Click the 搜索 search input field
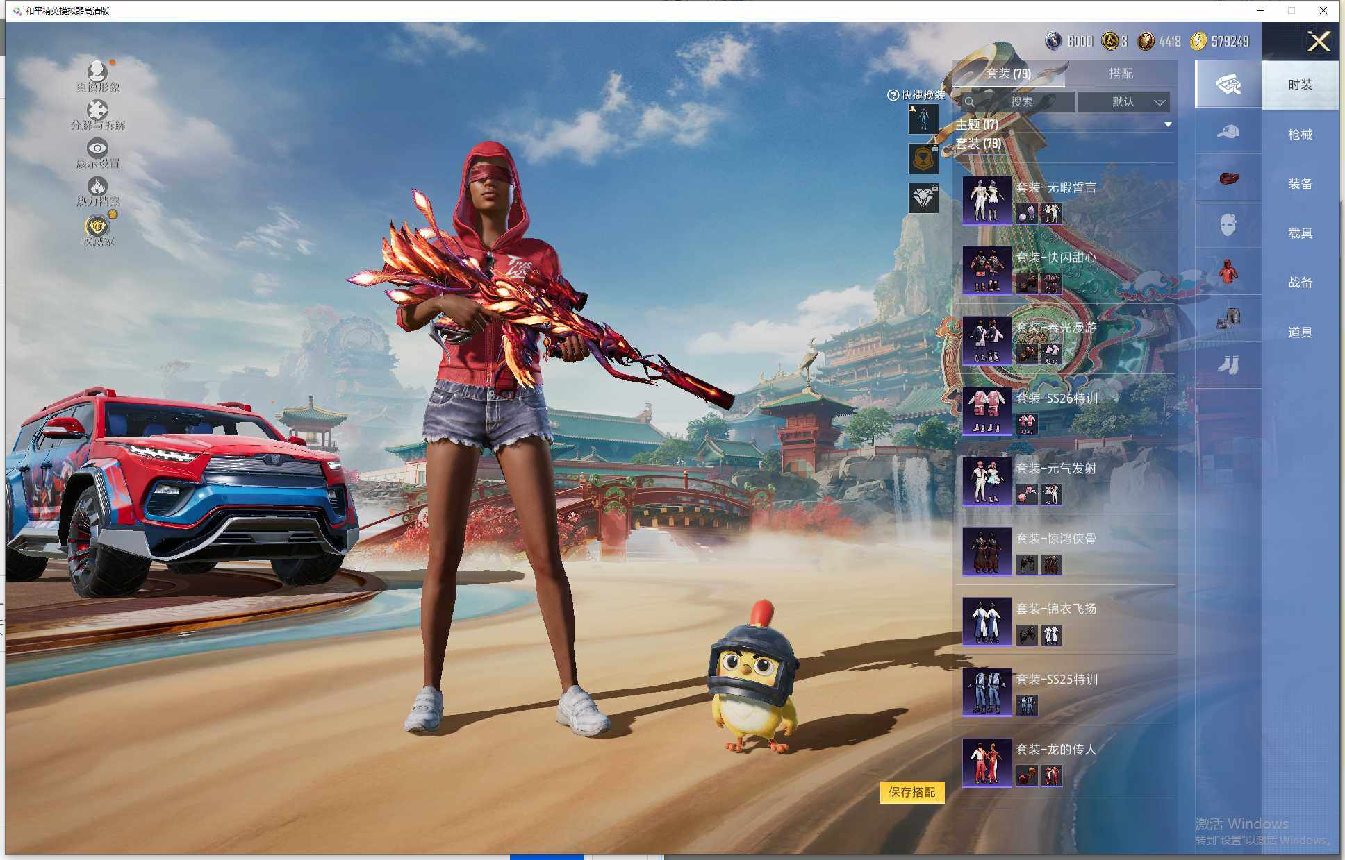This screenshot has height=860, width=1345. tap(1020, 102)
